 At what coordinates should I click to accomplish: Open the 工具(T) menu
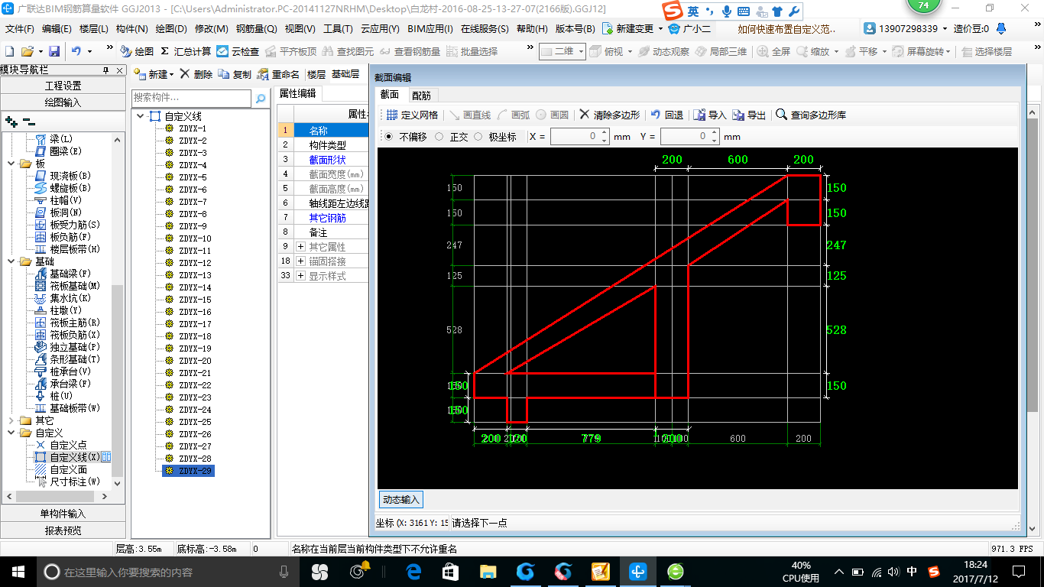click(338, 29)
